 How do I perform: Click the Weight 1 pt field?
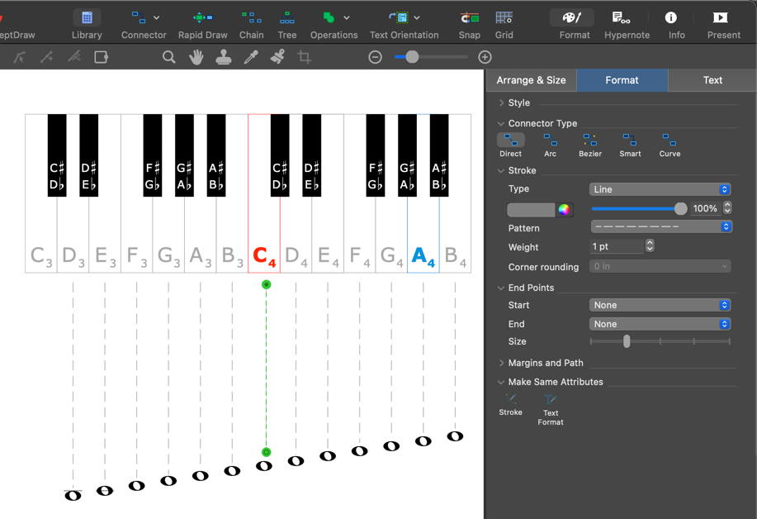click(x=617, y=246)
